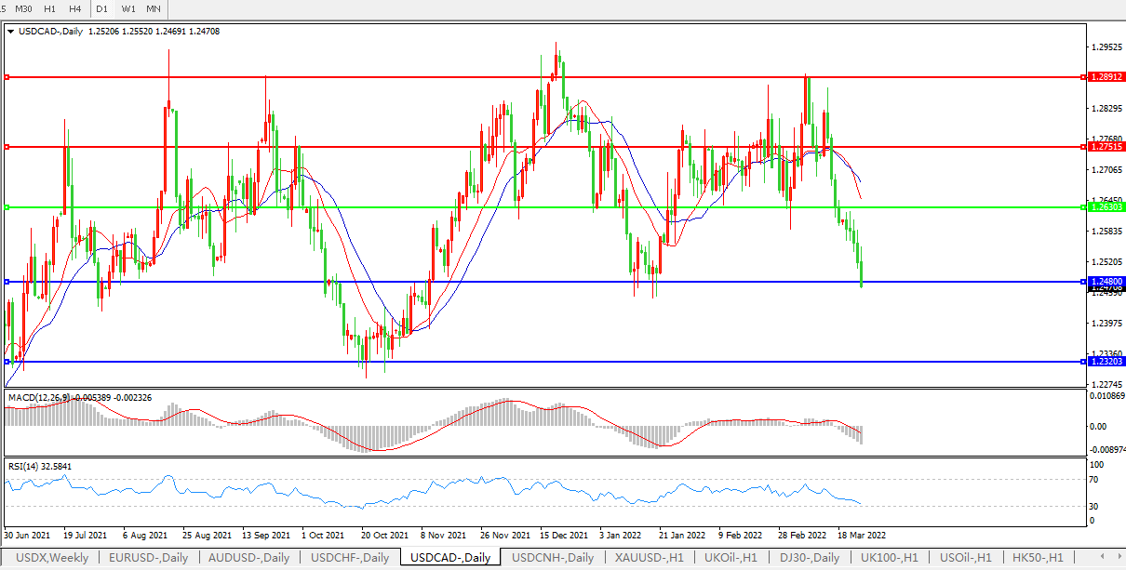Viewport: 1126px width, 570px height.
Task: Click the red 1.28912 price label
Action: (x=1106, y=77)
